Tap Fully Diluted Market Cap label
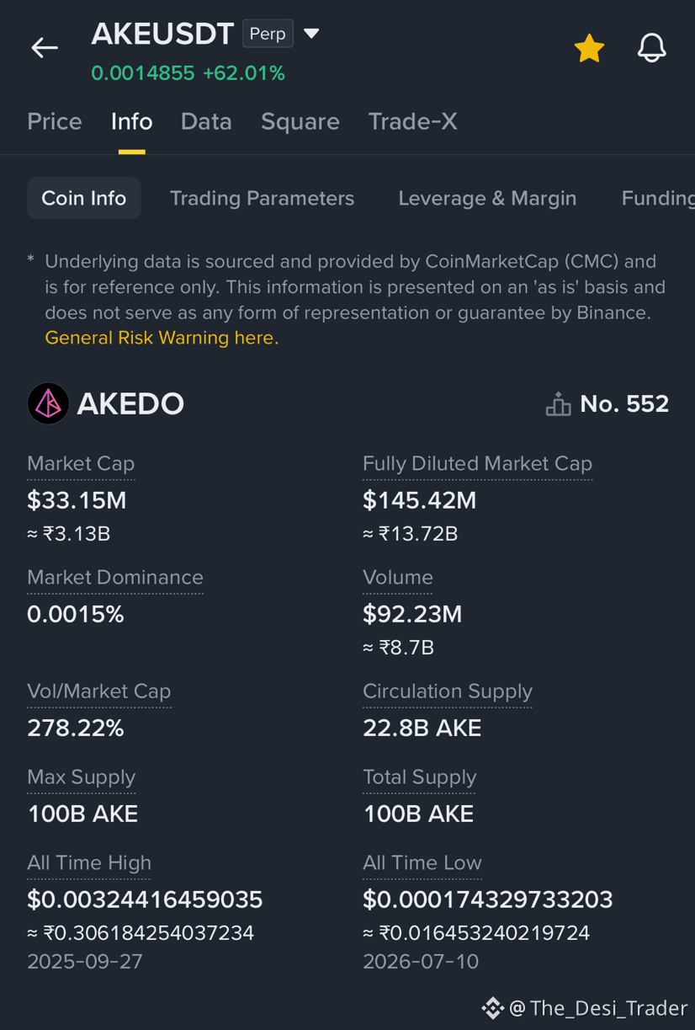 [477, 464]
